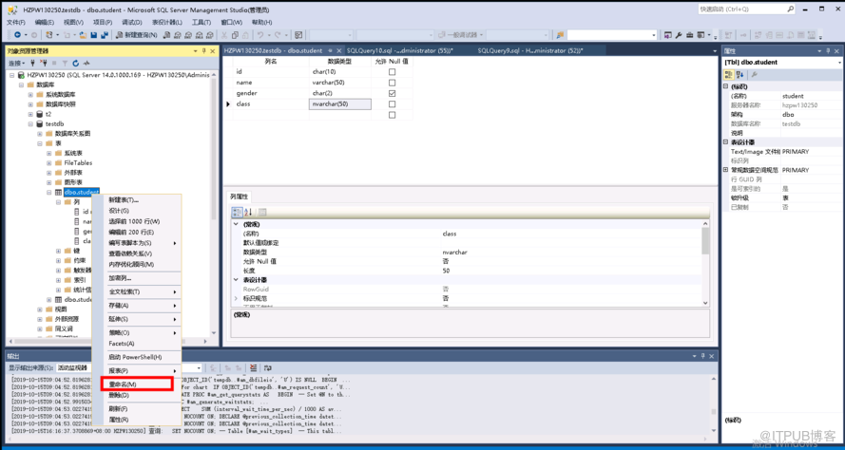This screenshot has width=845, height=450.
Task: Enable Allow Null for id column
Action: tap(392, 71)
